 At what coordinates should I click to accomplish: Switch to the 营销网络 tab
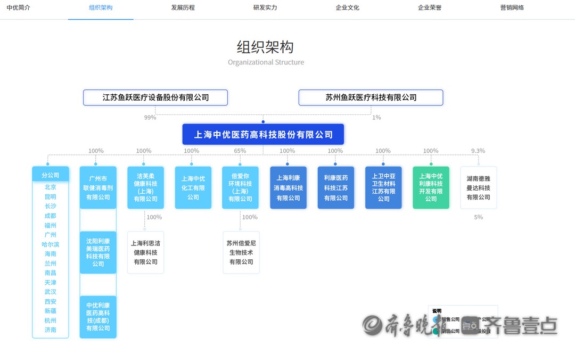click(512, 7)
